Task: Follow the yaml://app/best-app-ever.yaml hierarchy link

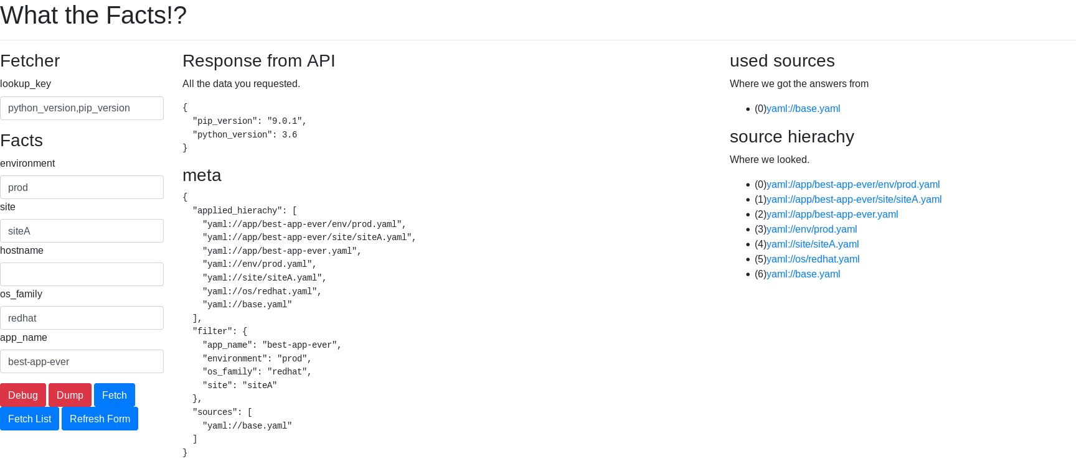Action: pos(833,214)
